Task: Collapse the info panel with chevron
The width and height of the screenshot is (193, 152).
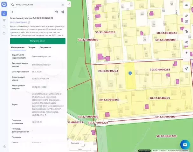Action: (x=69, y=4)
